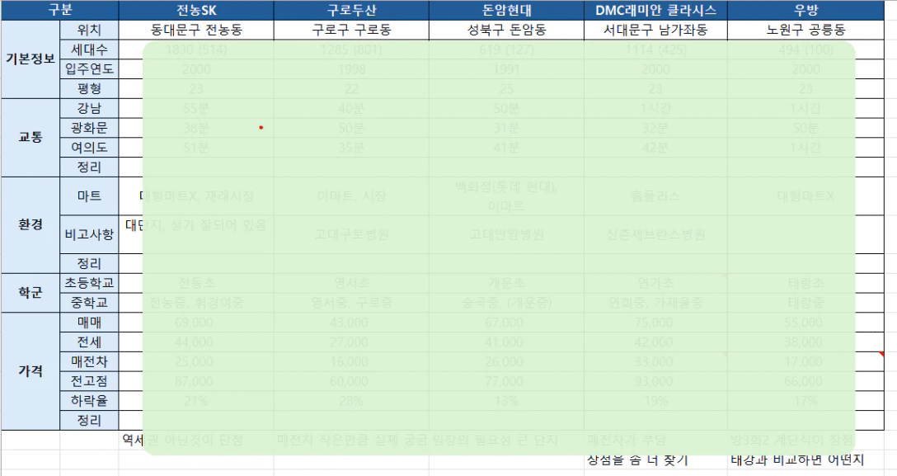
Task: Click the 고대안암병원 cell
Action: click(506, 234)
